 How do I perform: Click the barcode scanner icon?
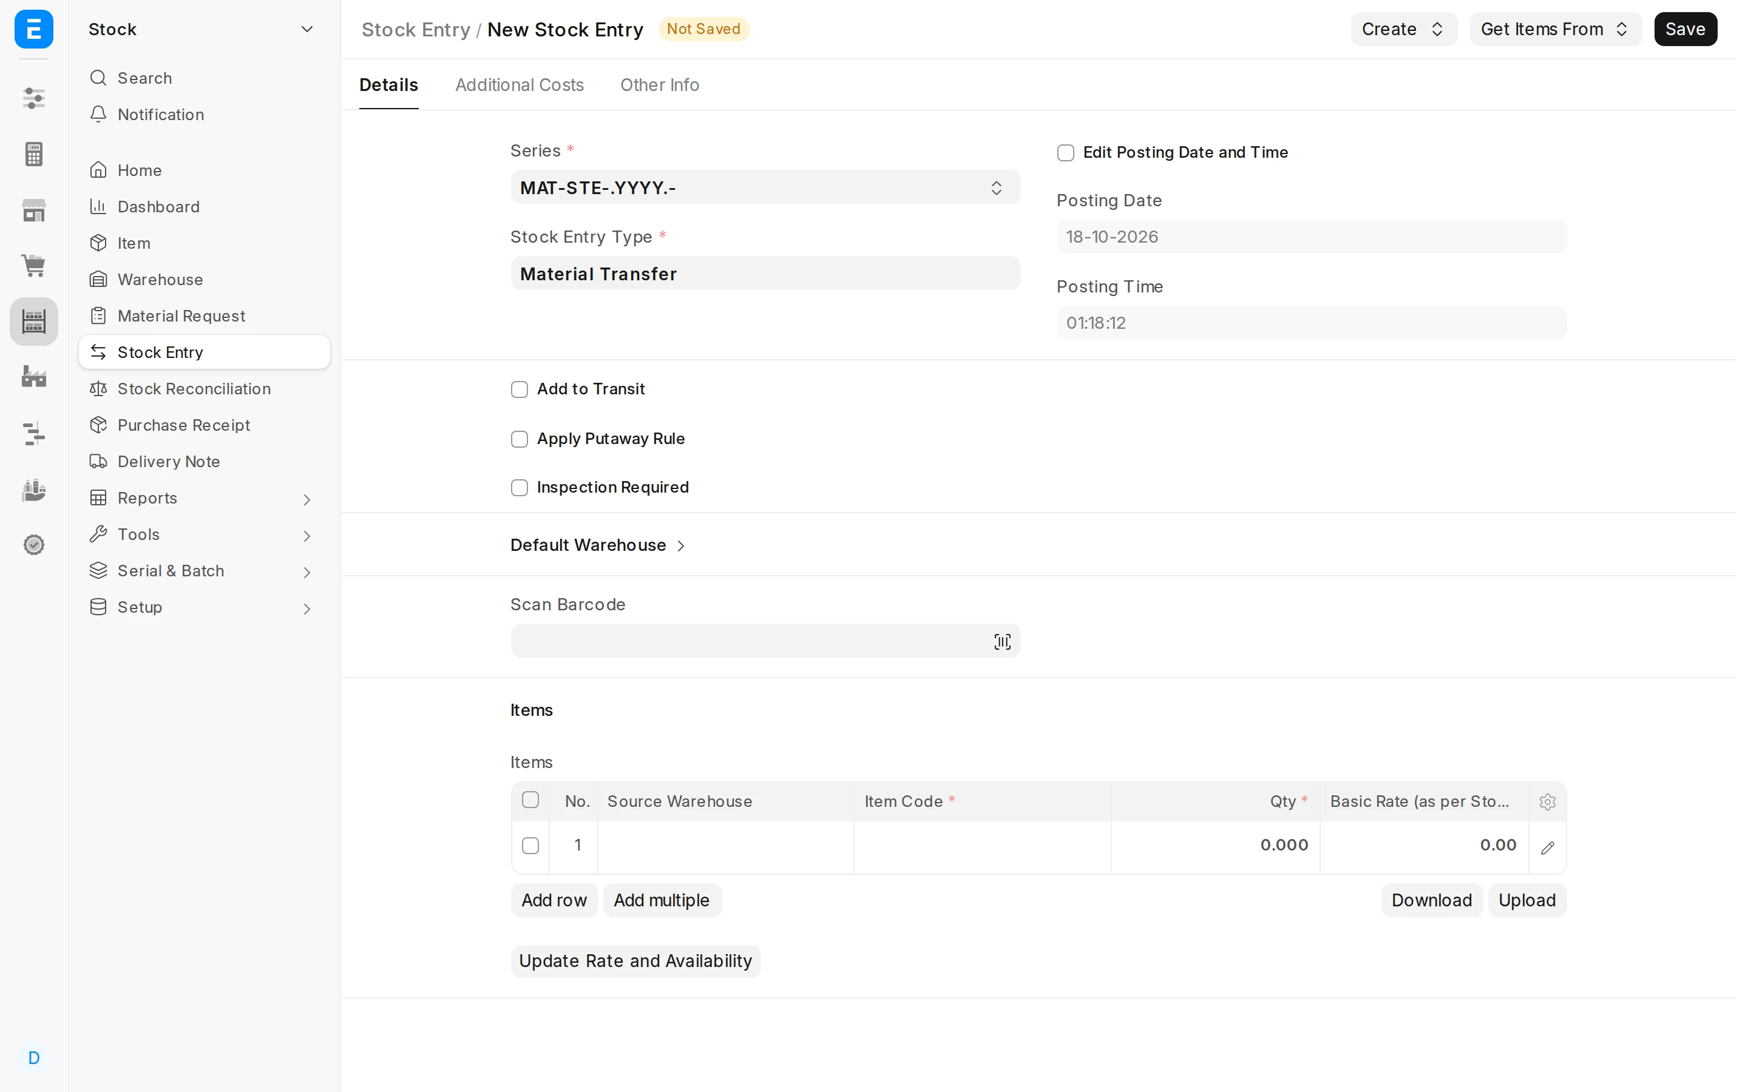tap(1002, 641)
